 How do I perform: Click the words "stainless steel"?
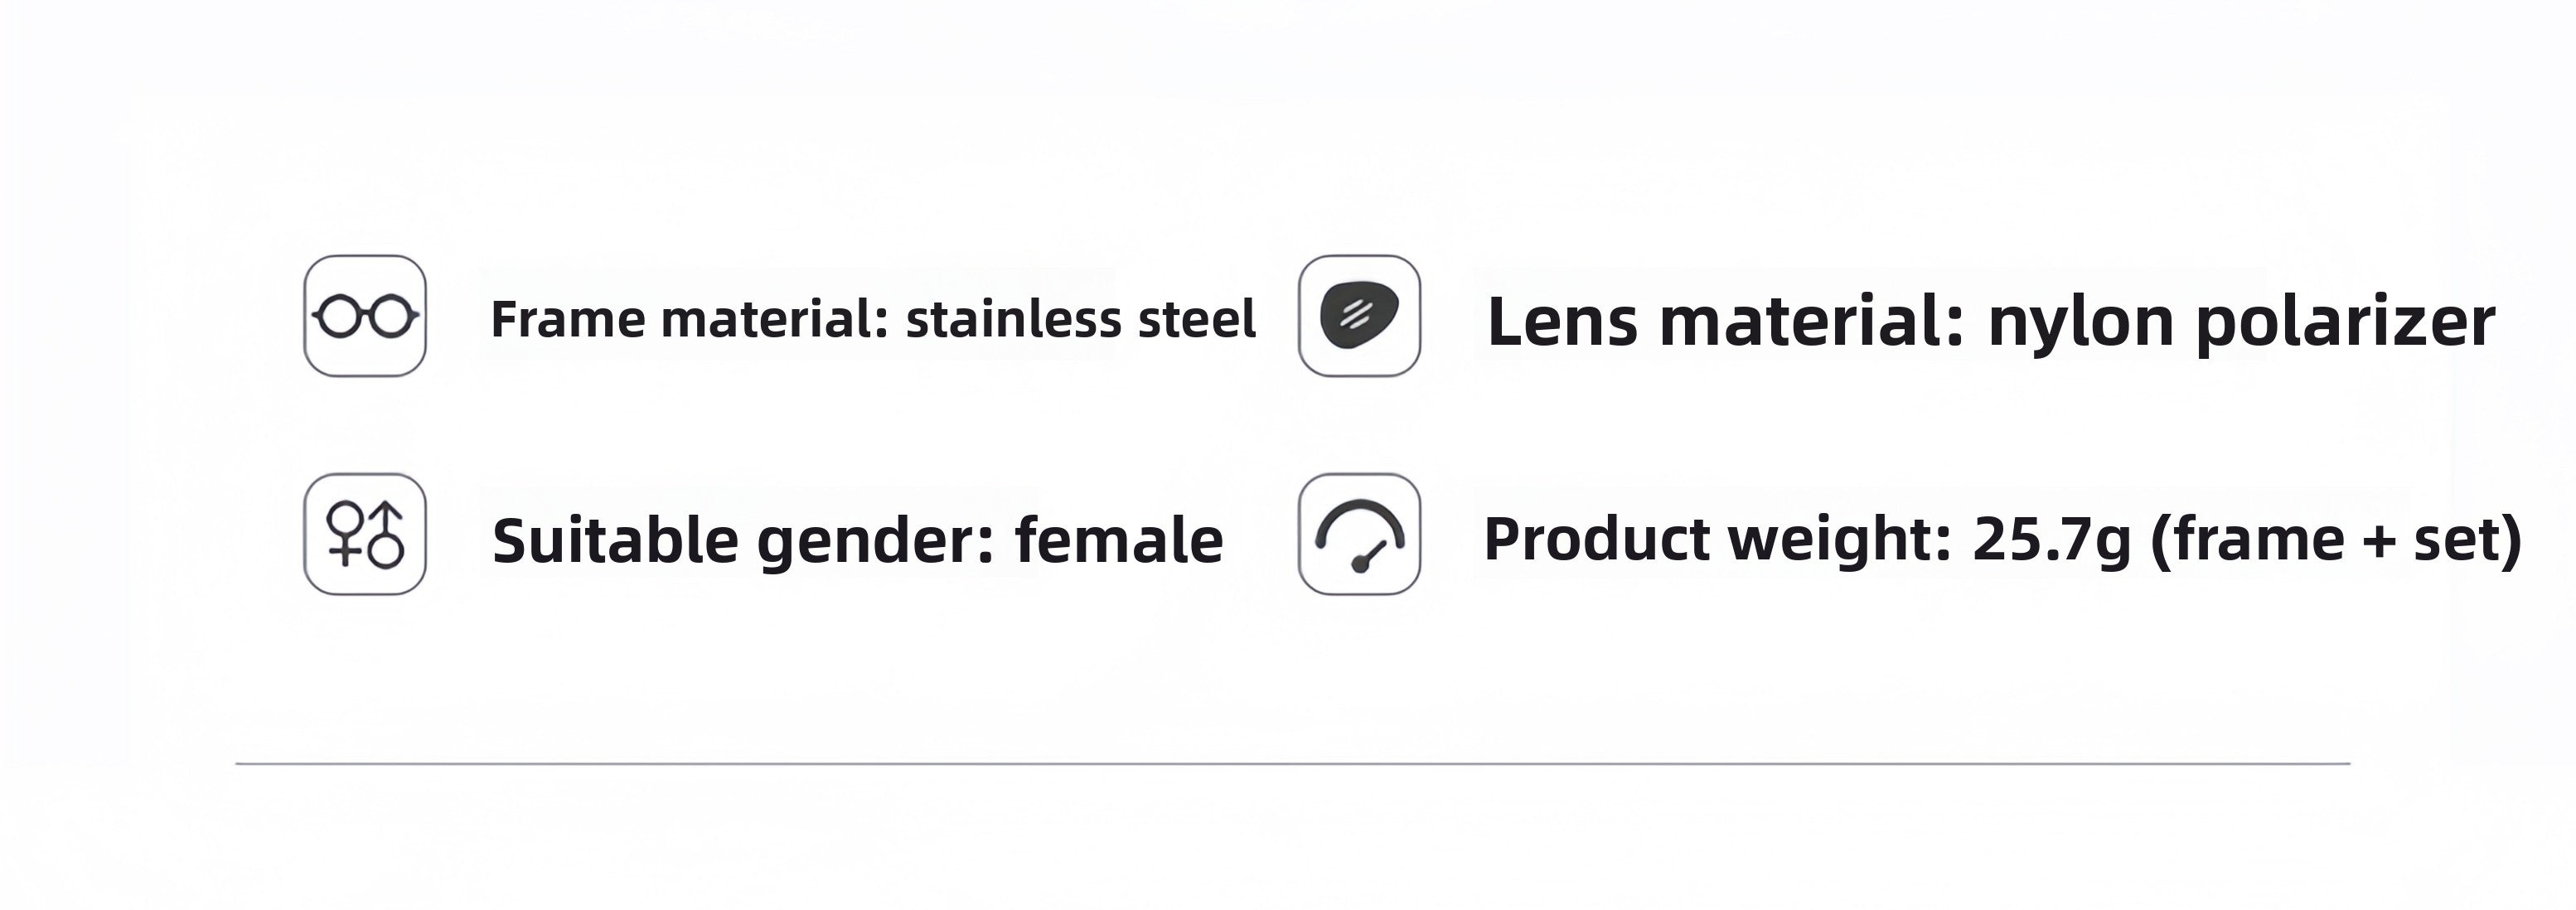tap(1080, 320)
